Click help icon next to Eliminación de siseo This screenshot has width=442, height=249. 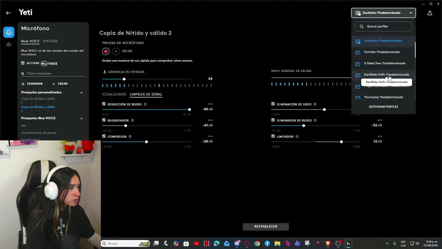315,104
